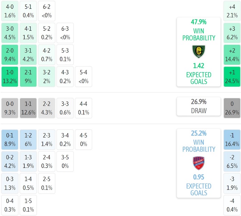Choose the 2-1 score probability cell
241x216 pixels.
pyautogui.click(x=28, y=77)
